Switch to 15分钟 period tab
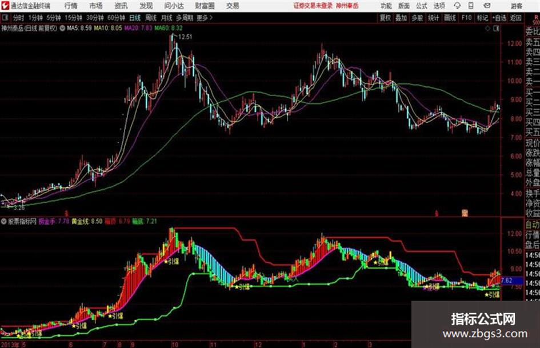 pos(73,18)
